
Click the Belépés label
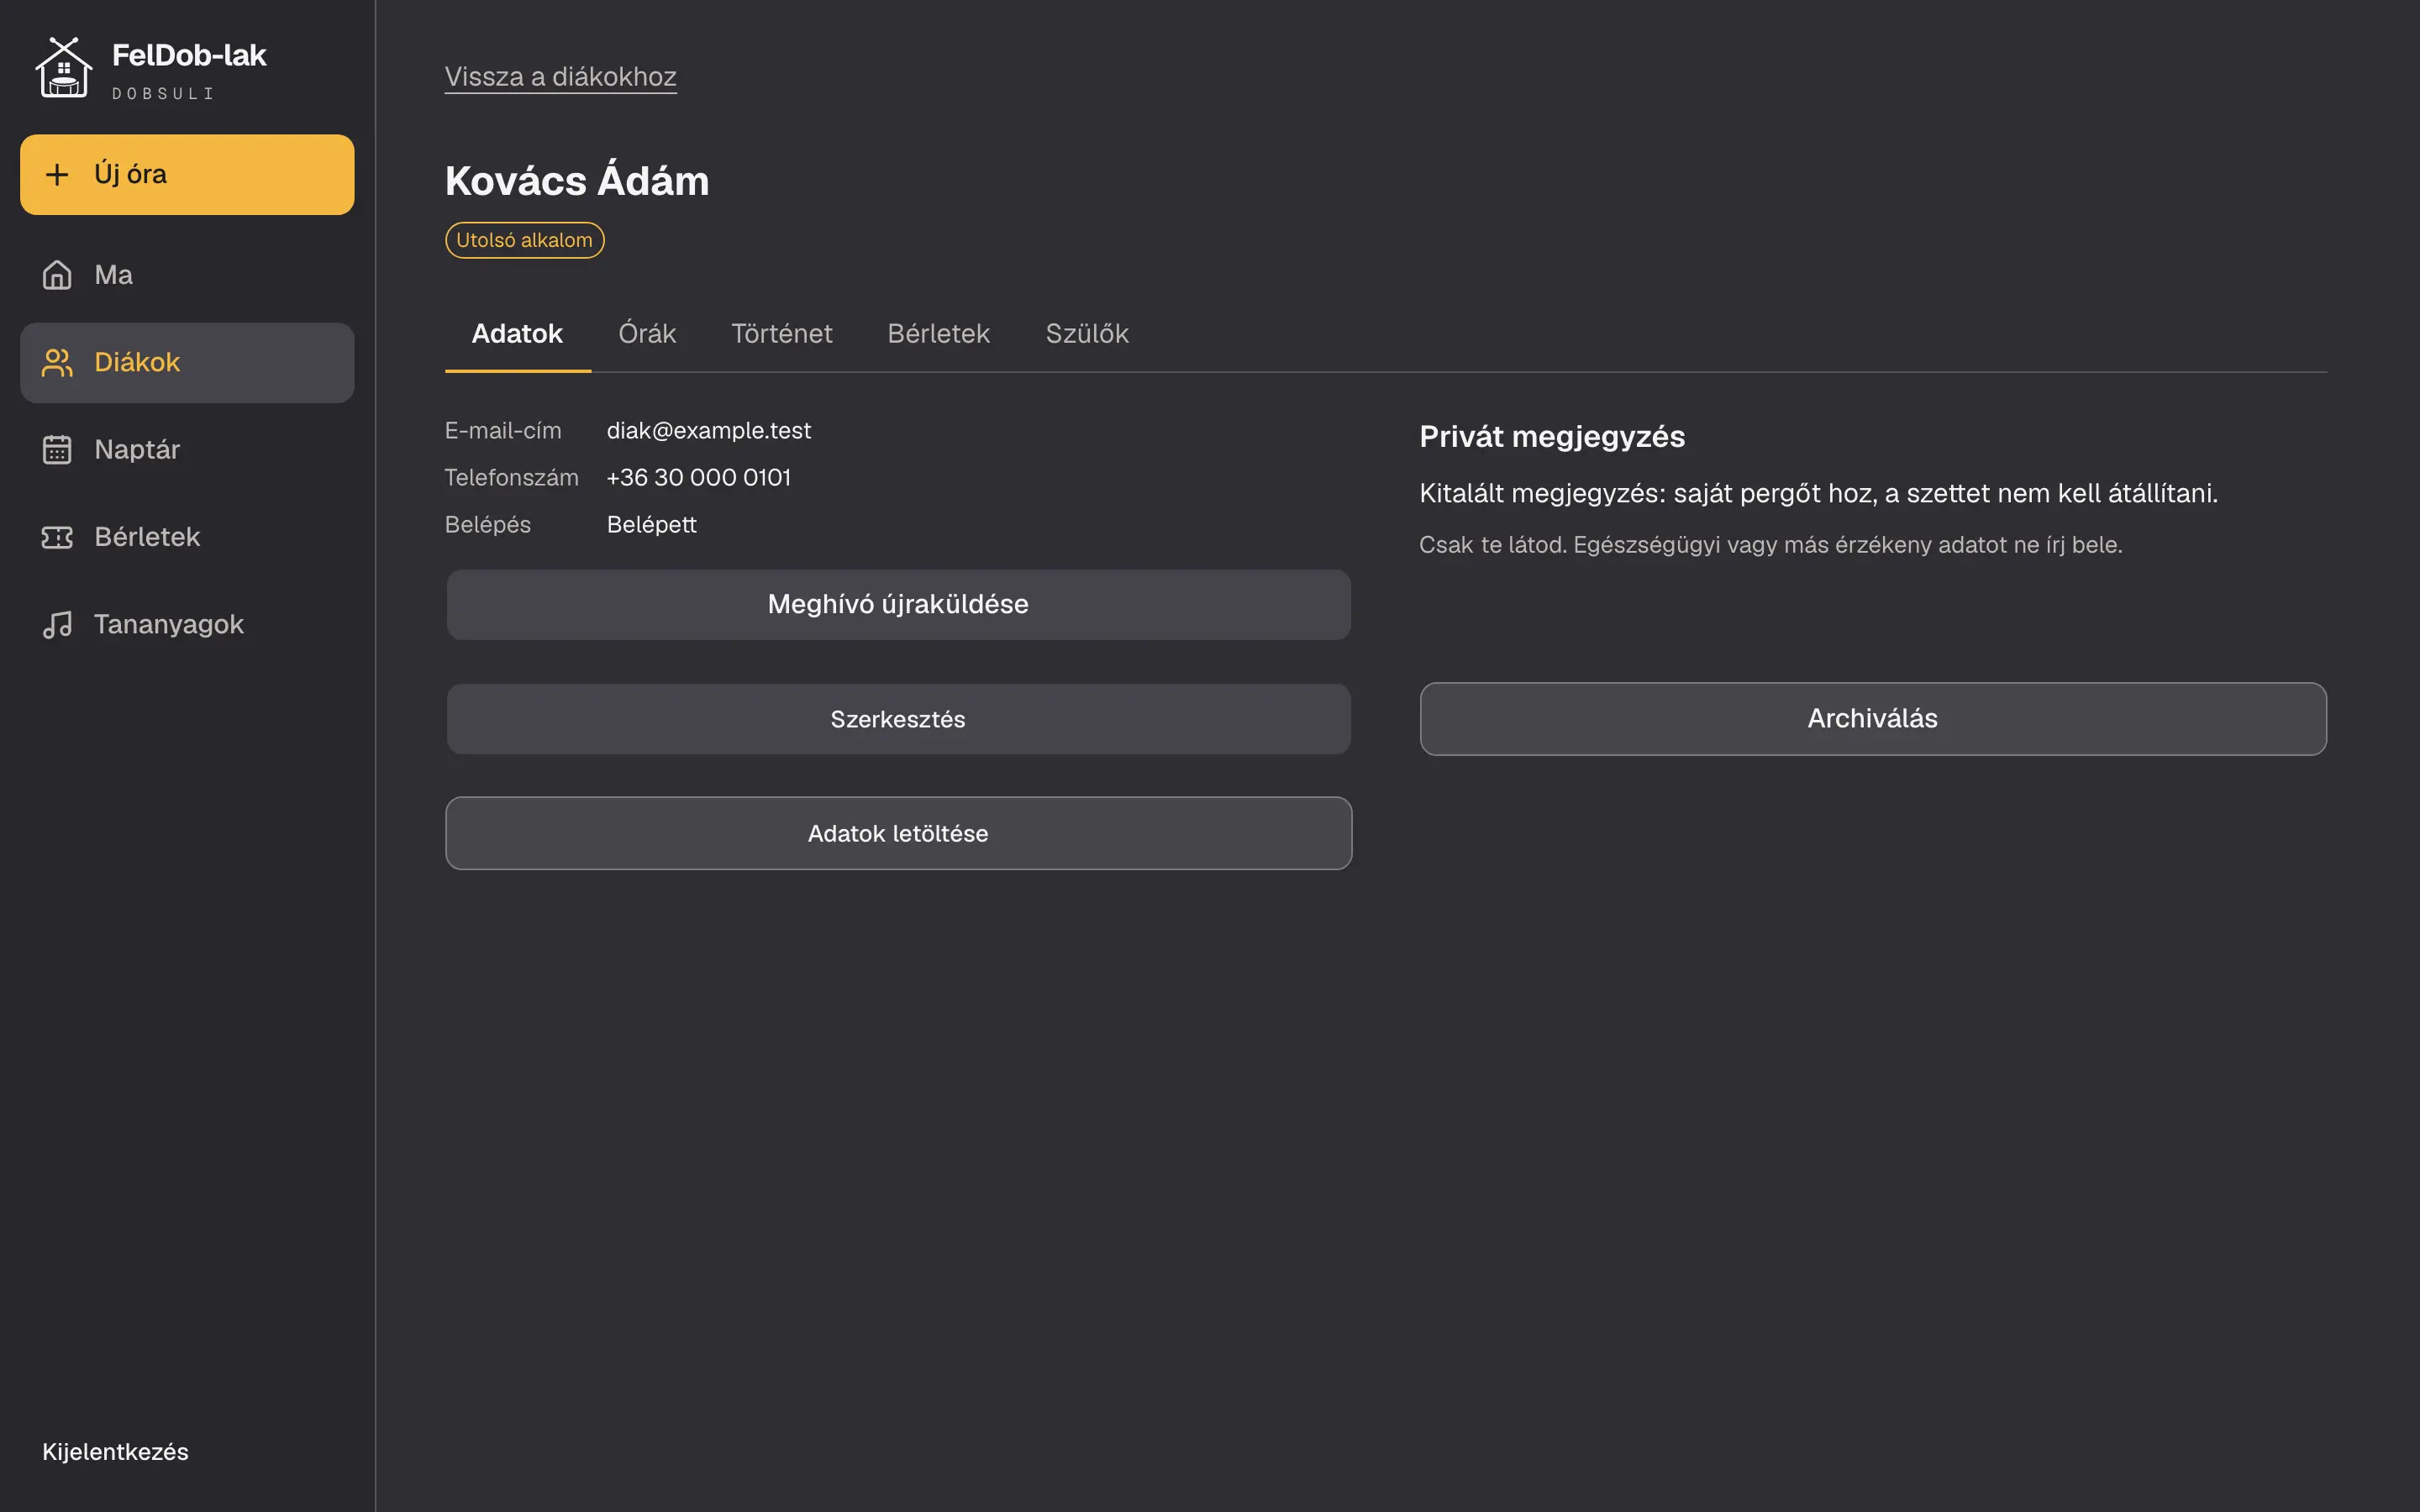[x=488, y=525]
